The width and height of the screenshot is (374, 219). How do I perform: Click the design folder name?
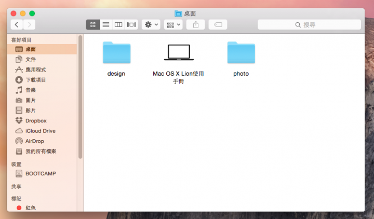click(x=116, y=74)
